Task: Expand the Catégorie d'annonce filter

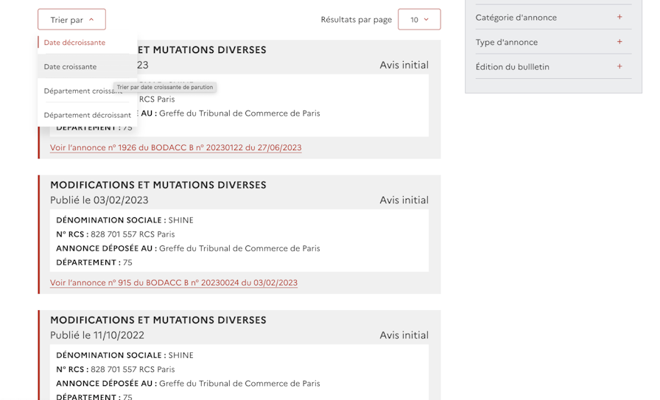Action: (x=553, y=17)
